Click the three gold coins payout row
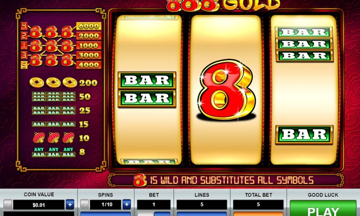 [x=63, y=83]
